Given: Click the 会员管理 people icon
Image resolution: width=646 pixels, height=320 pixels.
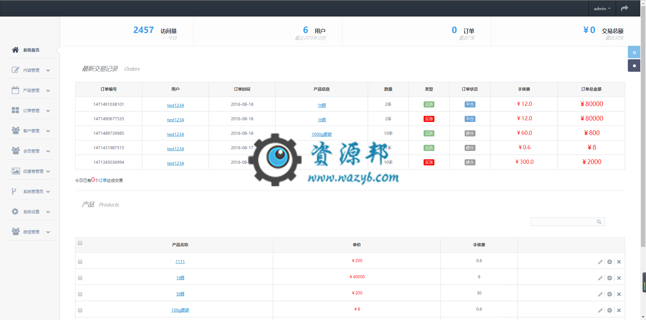Looking at the screenshot, I should pos(15,151).
